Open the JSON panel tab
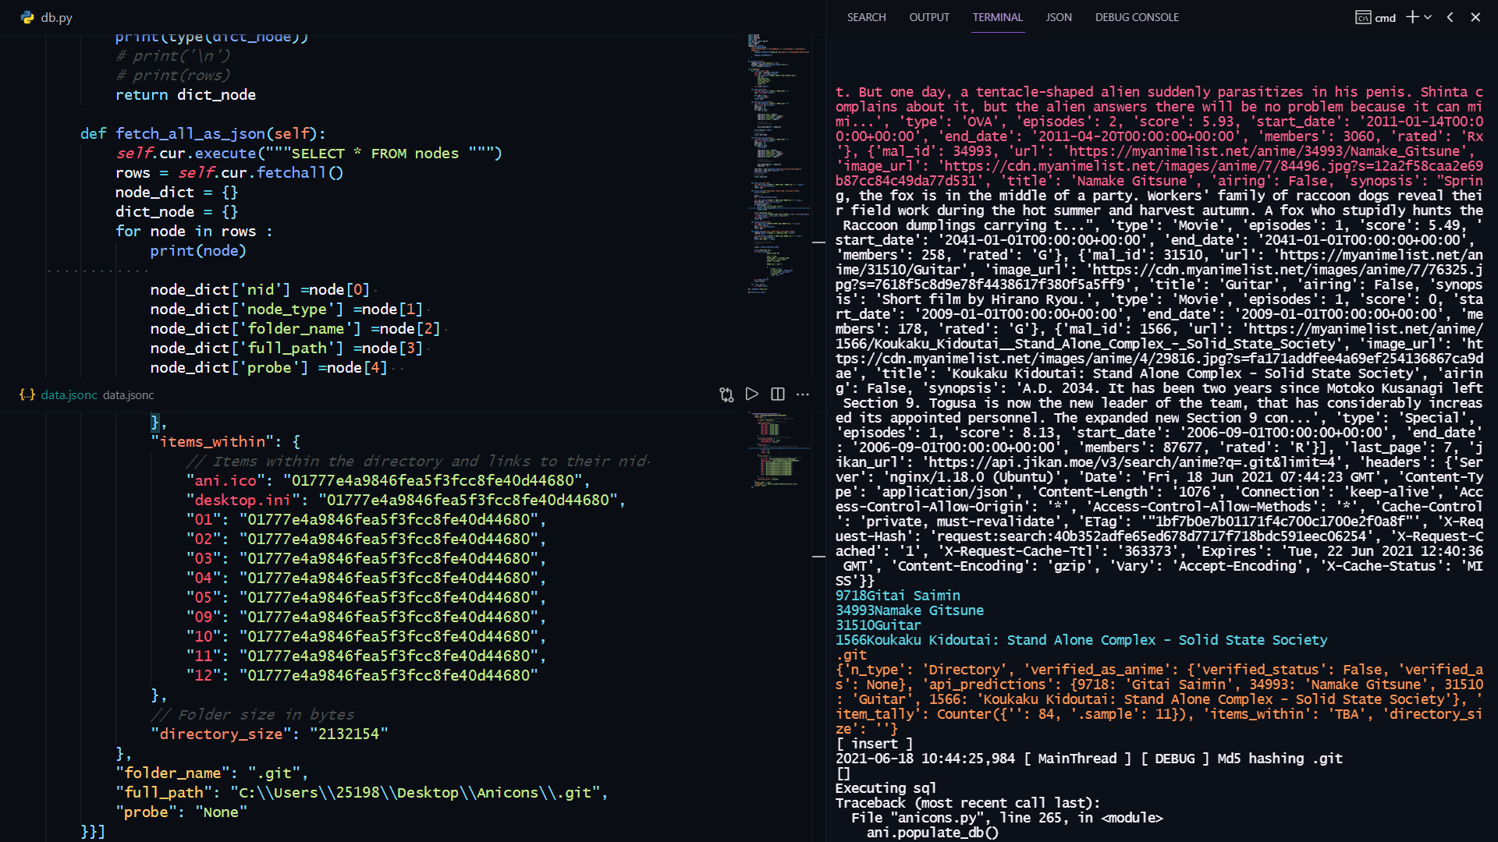The height and width of the screenshot is (842, 1498). pyautogui.click(x=1058, y=17)
